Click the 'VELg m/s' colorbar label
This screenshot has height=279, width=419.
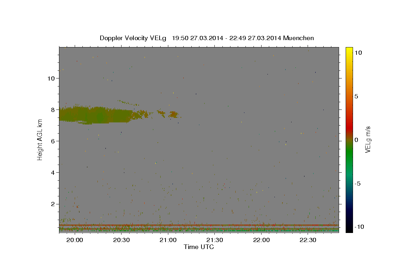(x=368, y=139)
